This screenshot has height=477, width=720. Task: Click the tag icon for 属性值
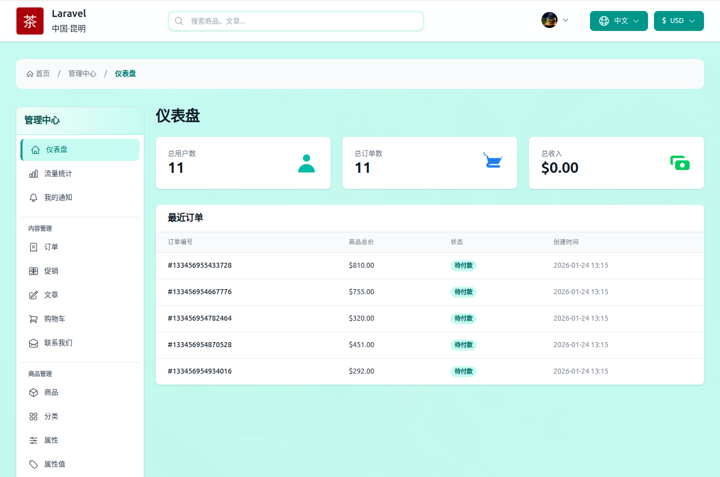pyautogui.click(x=33, y=464)
